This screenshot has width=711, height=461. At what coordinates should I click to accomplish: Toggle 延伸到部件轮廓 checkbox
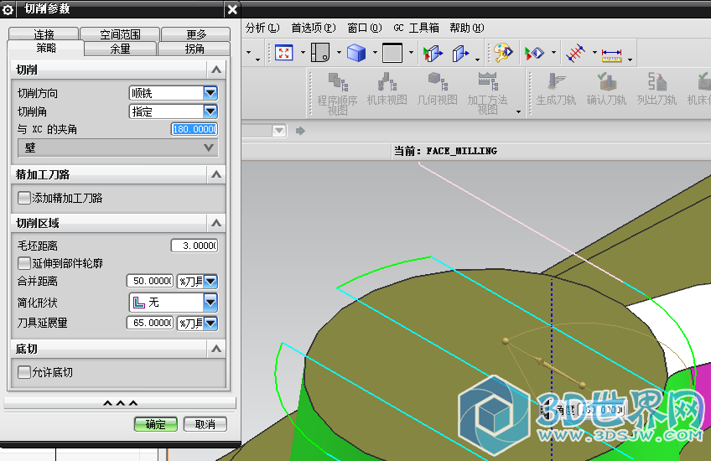pyautogui.click(x=24, y=263)
